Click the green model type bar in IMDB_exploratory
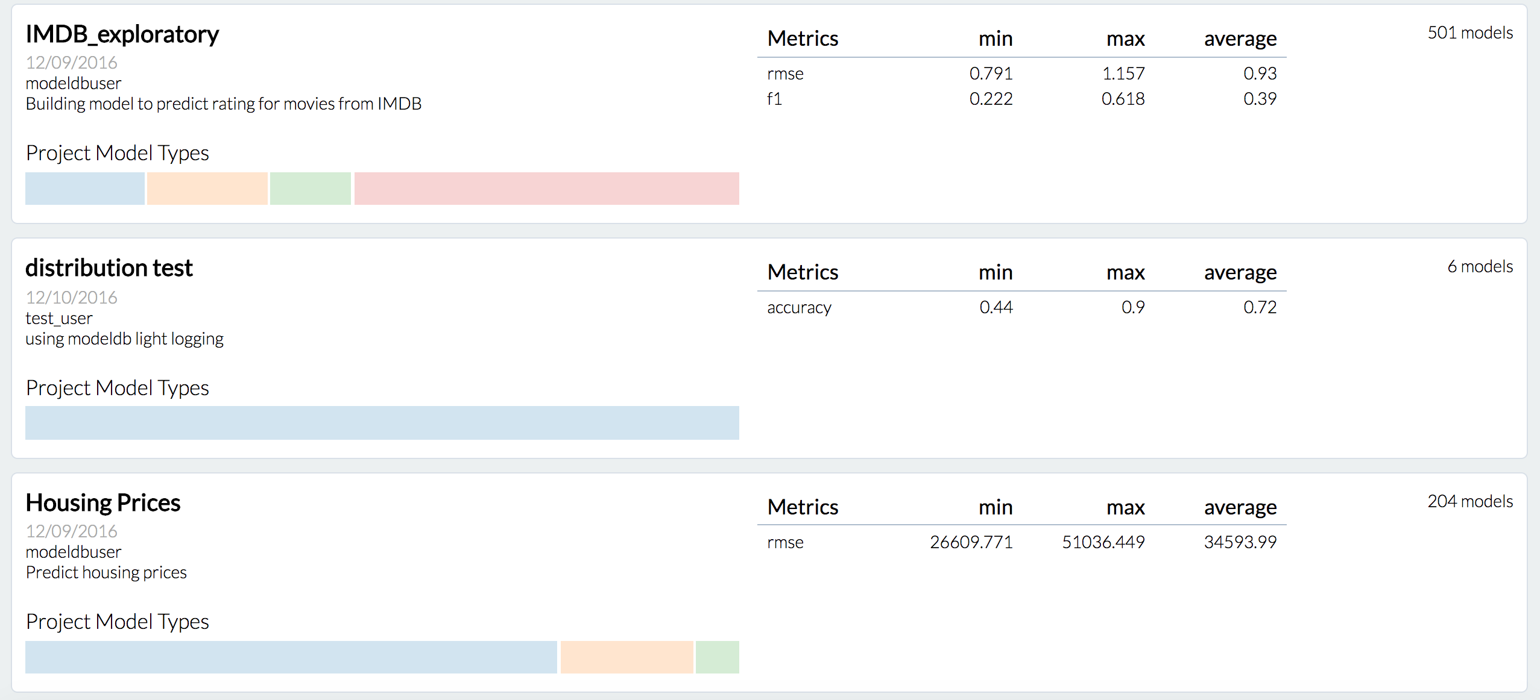This screenshot has width=1540, height=700. click(310, 189)
